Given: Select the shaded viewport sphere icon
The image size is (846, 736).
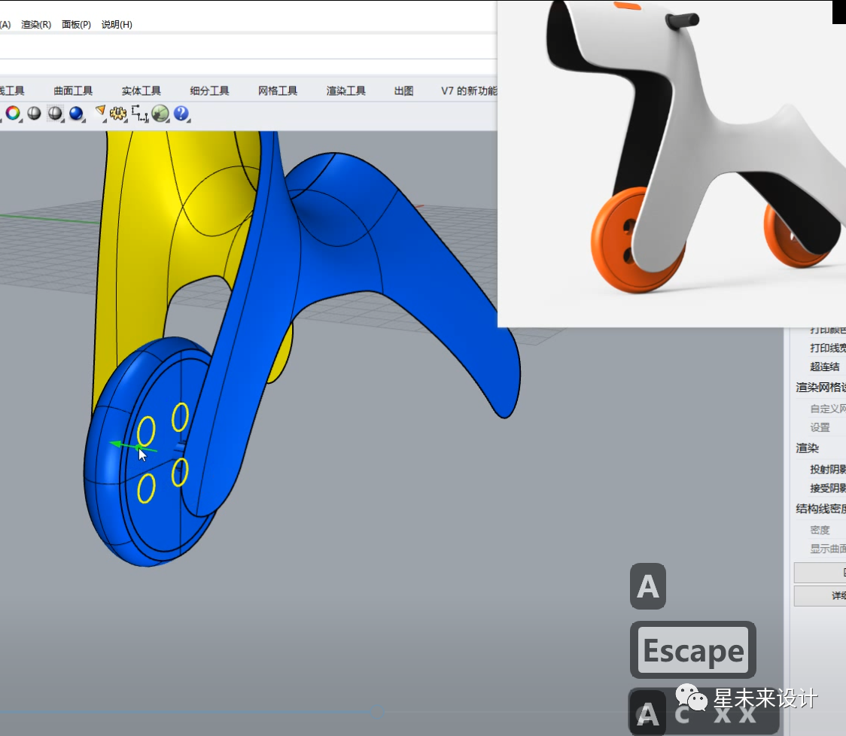Looking at the screenshot, I should click(x=34, y=114).
